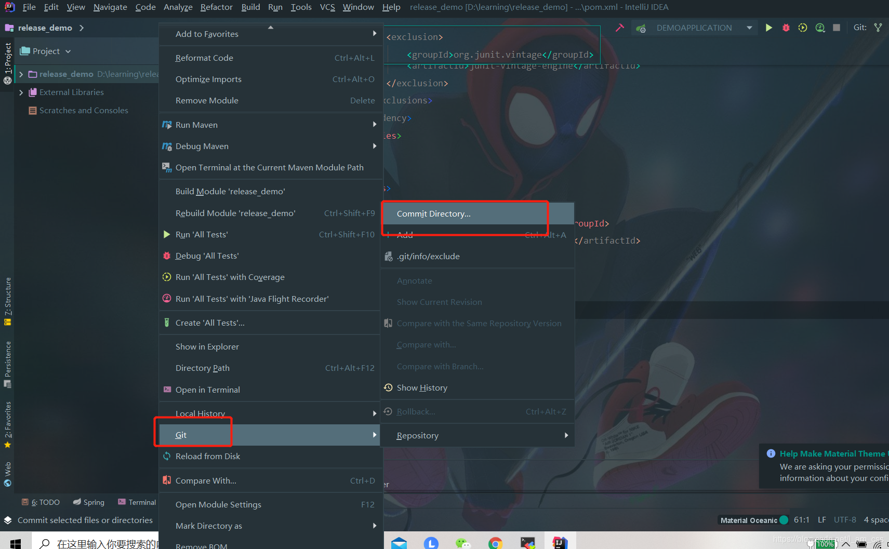
Task: Open the Web side tab
Action: (x=8, y=474)
